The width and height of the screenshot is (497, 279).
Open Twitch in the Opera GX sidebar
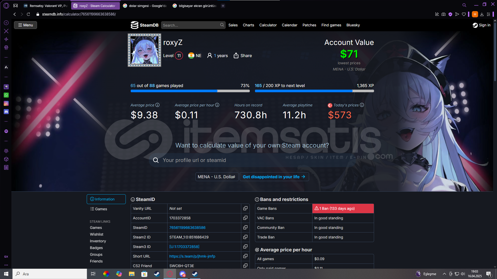pyautogui.click(x=6, y=87)
